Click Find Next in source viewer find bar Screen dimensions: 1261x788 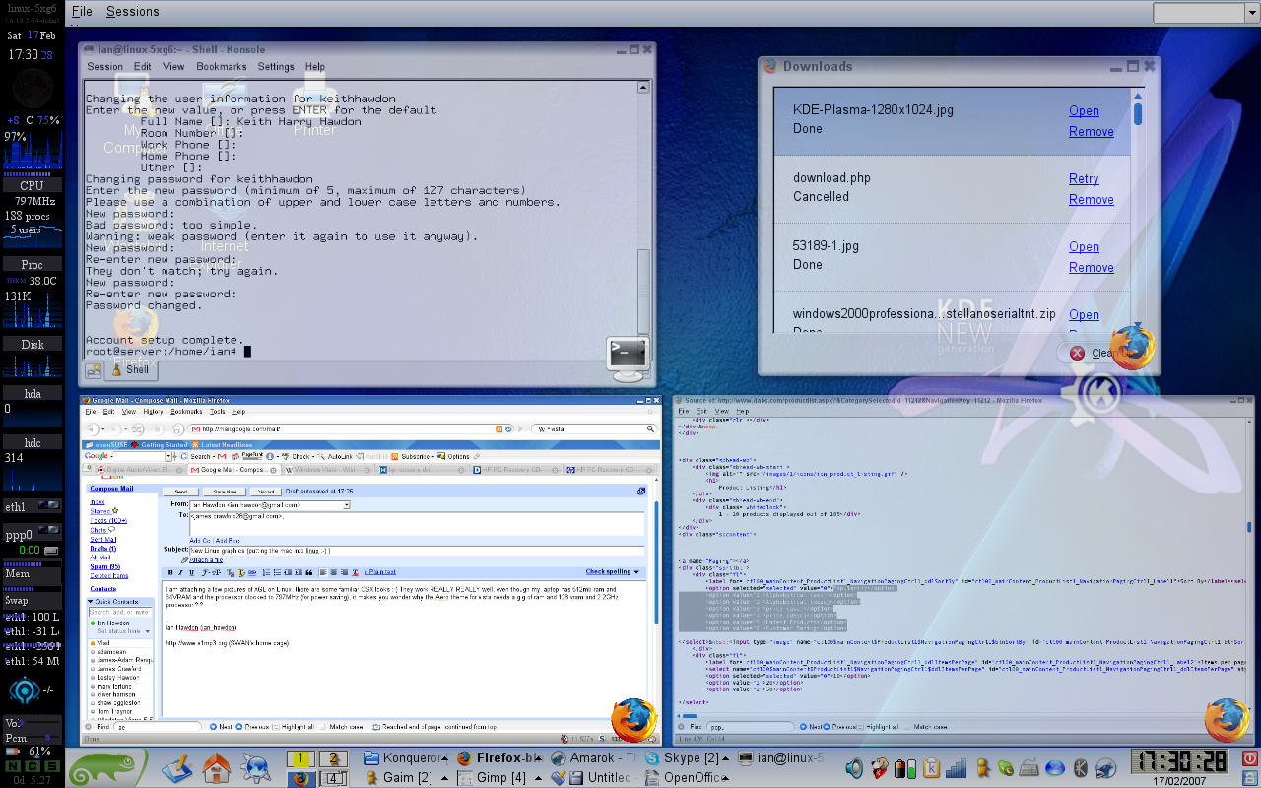(810, 727)
